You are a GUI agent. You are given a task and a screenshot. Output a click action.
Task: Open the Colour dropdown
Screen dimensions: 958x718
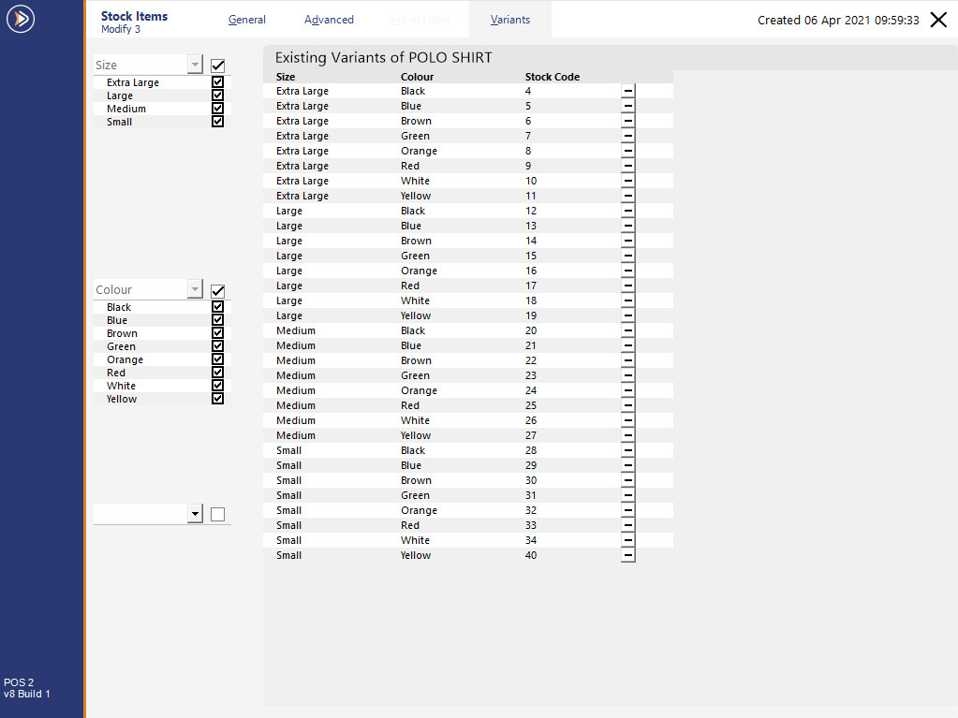(x=195, y=290)
